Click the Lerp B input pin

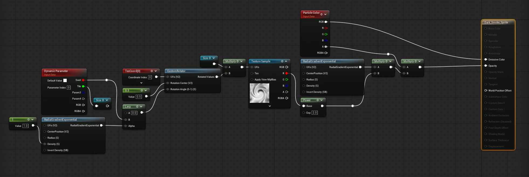tap(126, 120)
